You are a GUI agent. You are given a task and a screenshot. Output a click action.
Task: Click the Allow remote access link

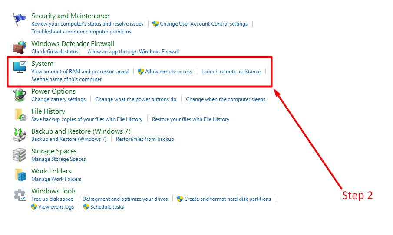point(168,72)
